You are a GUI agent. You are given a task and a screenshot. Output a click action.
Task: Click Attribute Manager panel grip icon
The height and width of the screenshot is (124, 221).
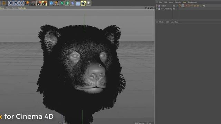[x=157, y=22]
